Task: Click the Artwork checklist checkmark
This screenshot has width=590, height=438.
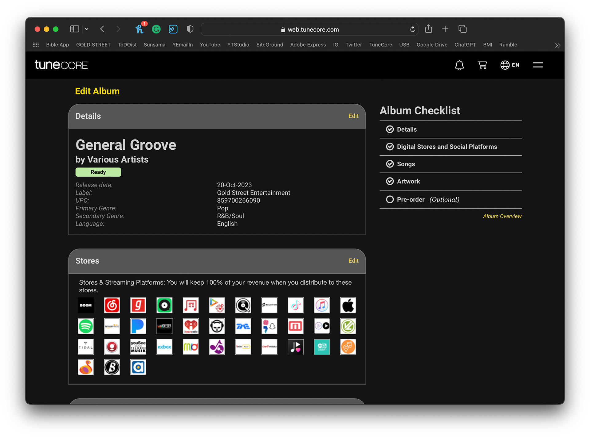Action: pos(390,181)
